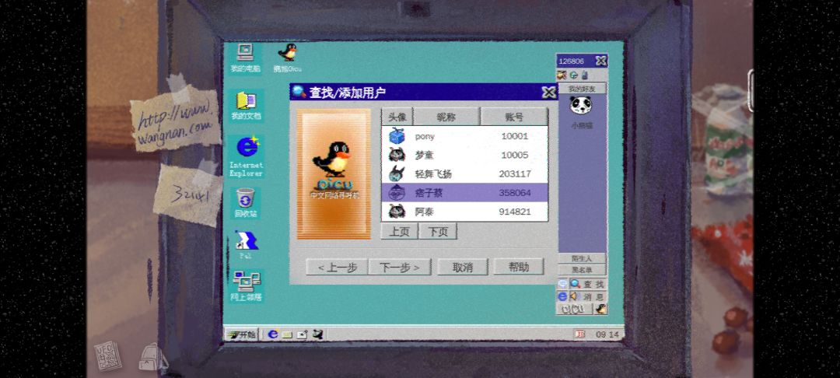The image size is (840, 378).
Task: Click the 上一步 back button
Action: pyautogui.click(x=337, y=267)
